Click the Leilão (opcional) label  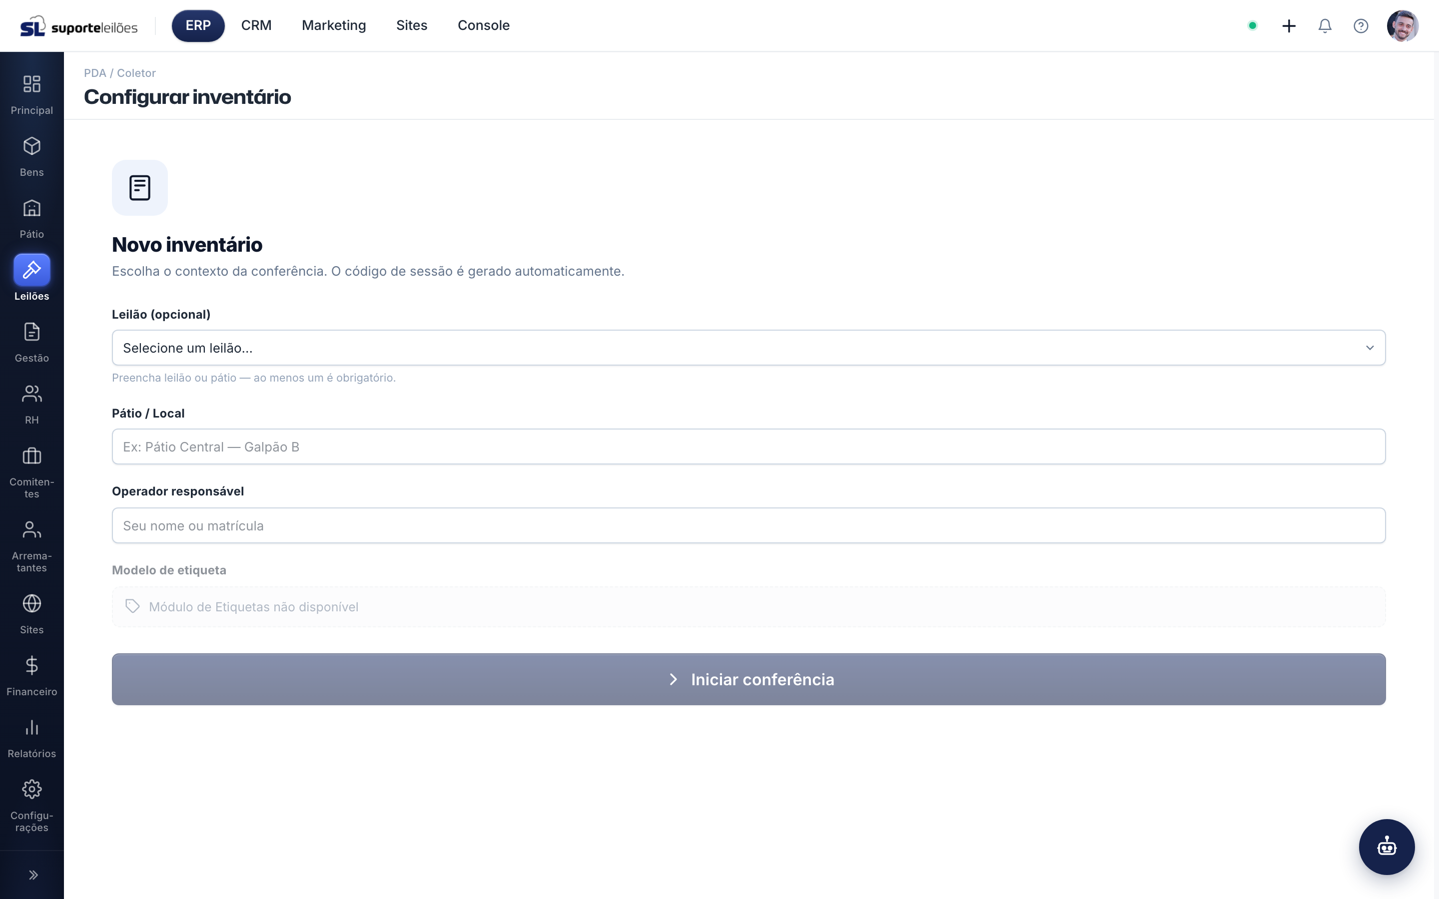(x=161, y=314)
